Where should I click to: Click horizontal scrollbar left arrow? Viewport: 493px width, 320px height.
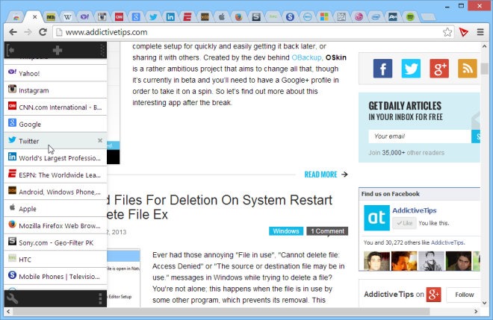pos(8,311)
